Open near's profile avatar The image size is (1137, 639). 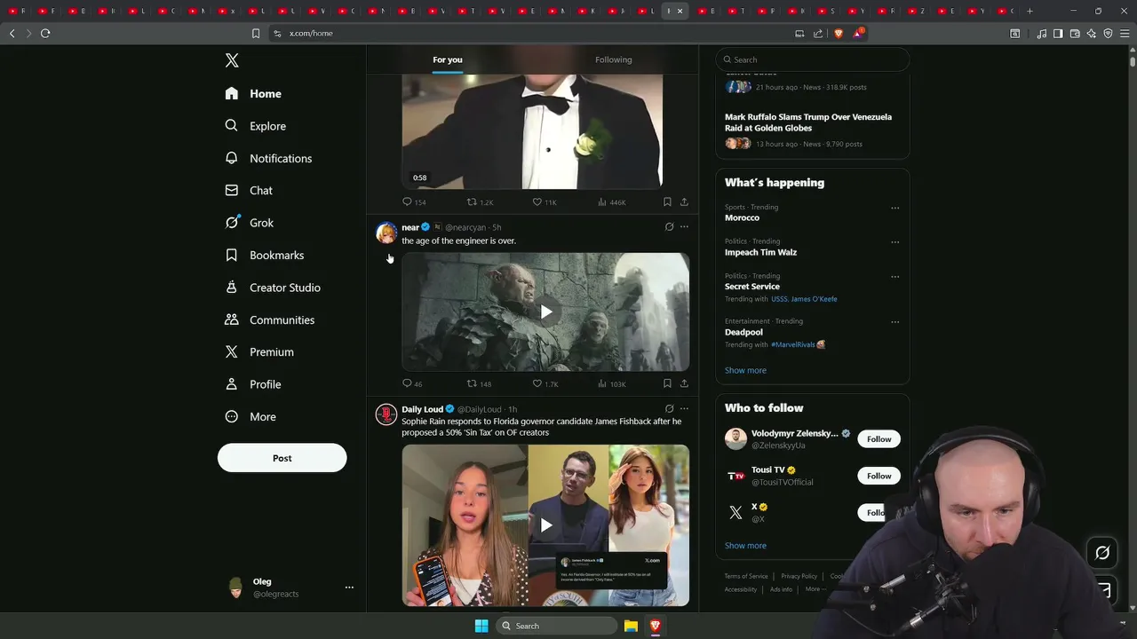(x=386, y=233)
